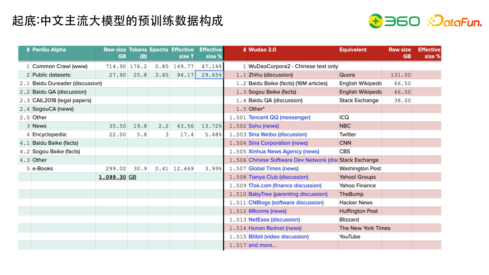Open the Sina Weibo (discussion) link
489x275 pixels.
(x=278, y=134)
